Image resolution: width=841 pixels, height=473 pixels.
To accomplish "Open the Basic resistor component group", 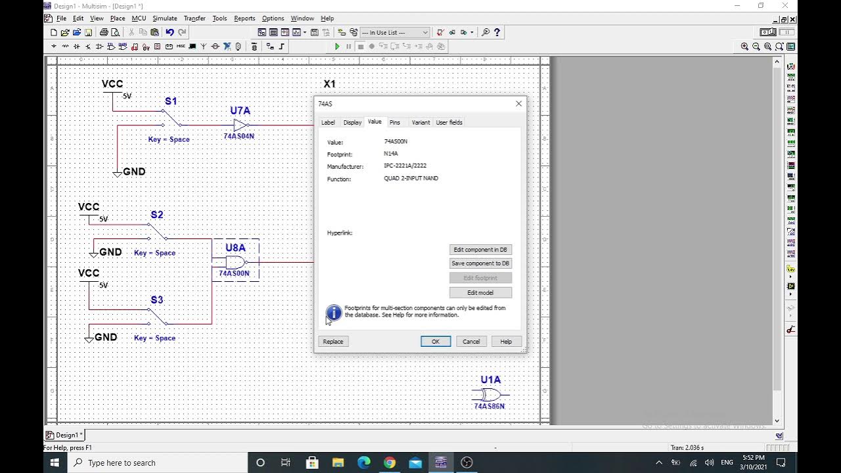I will pos(65,47).
